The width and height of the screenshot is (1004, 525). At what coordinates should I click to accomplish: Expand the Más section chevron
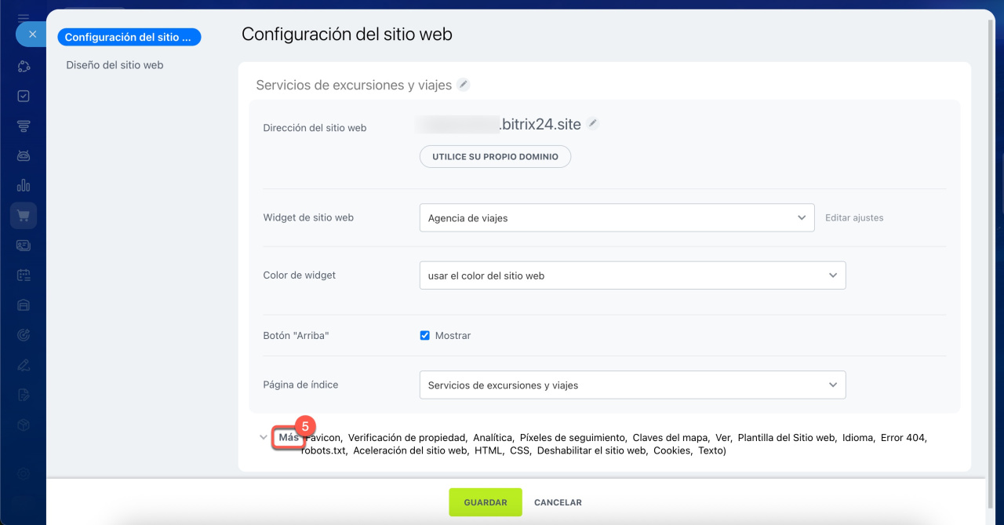(264, 437)
